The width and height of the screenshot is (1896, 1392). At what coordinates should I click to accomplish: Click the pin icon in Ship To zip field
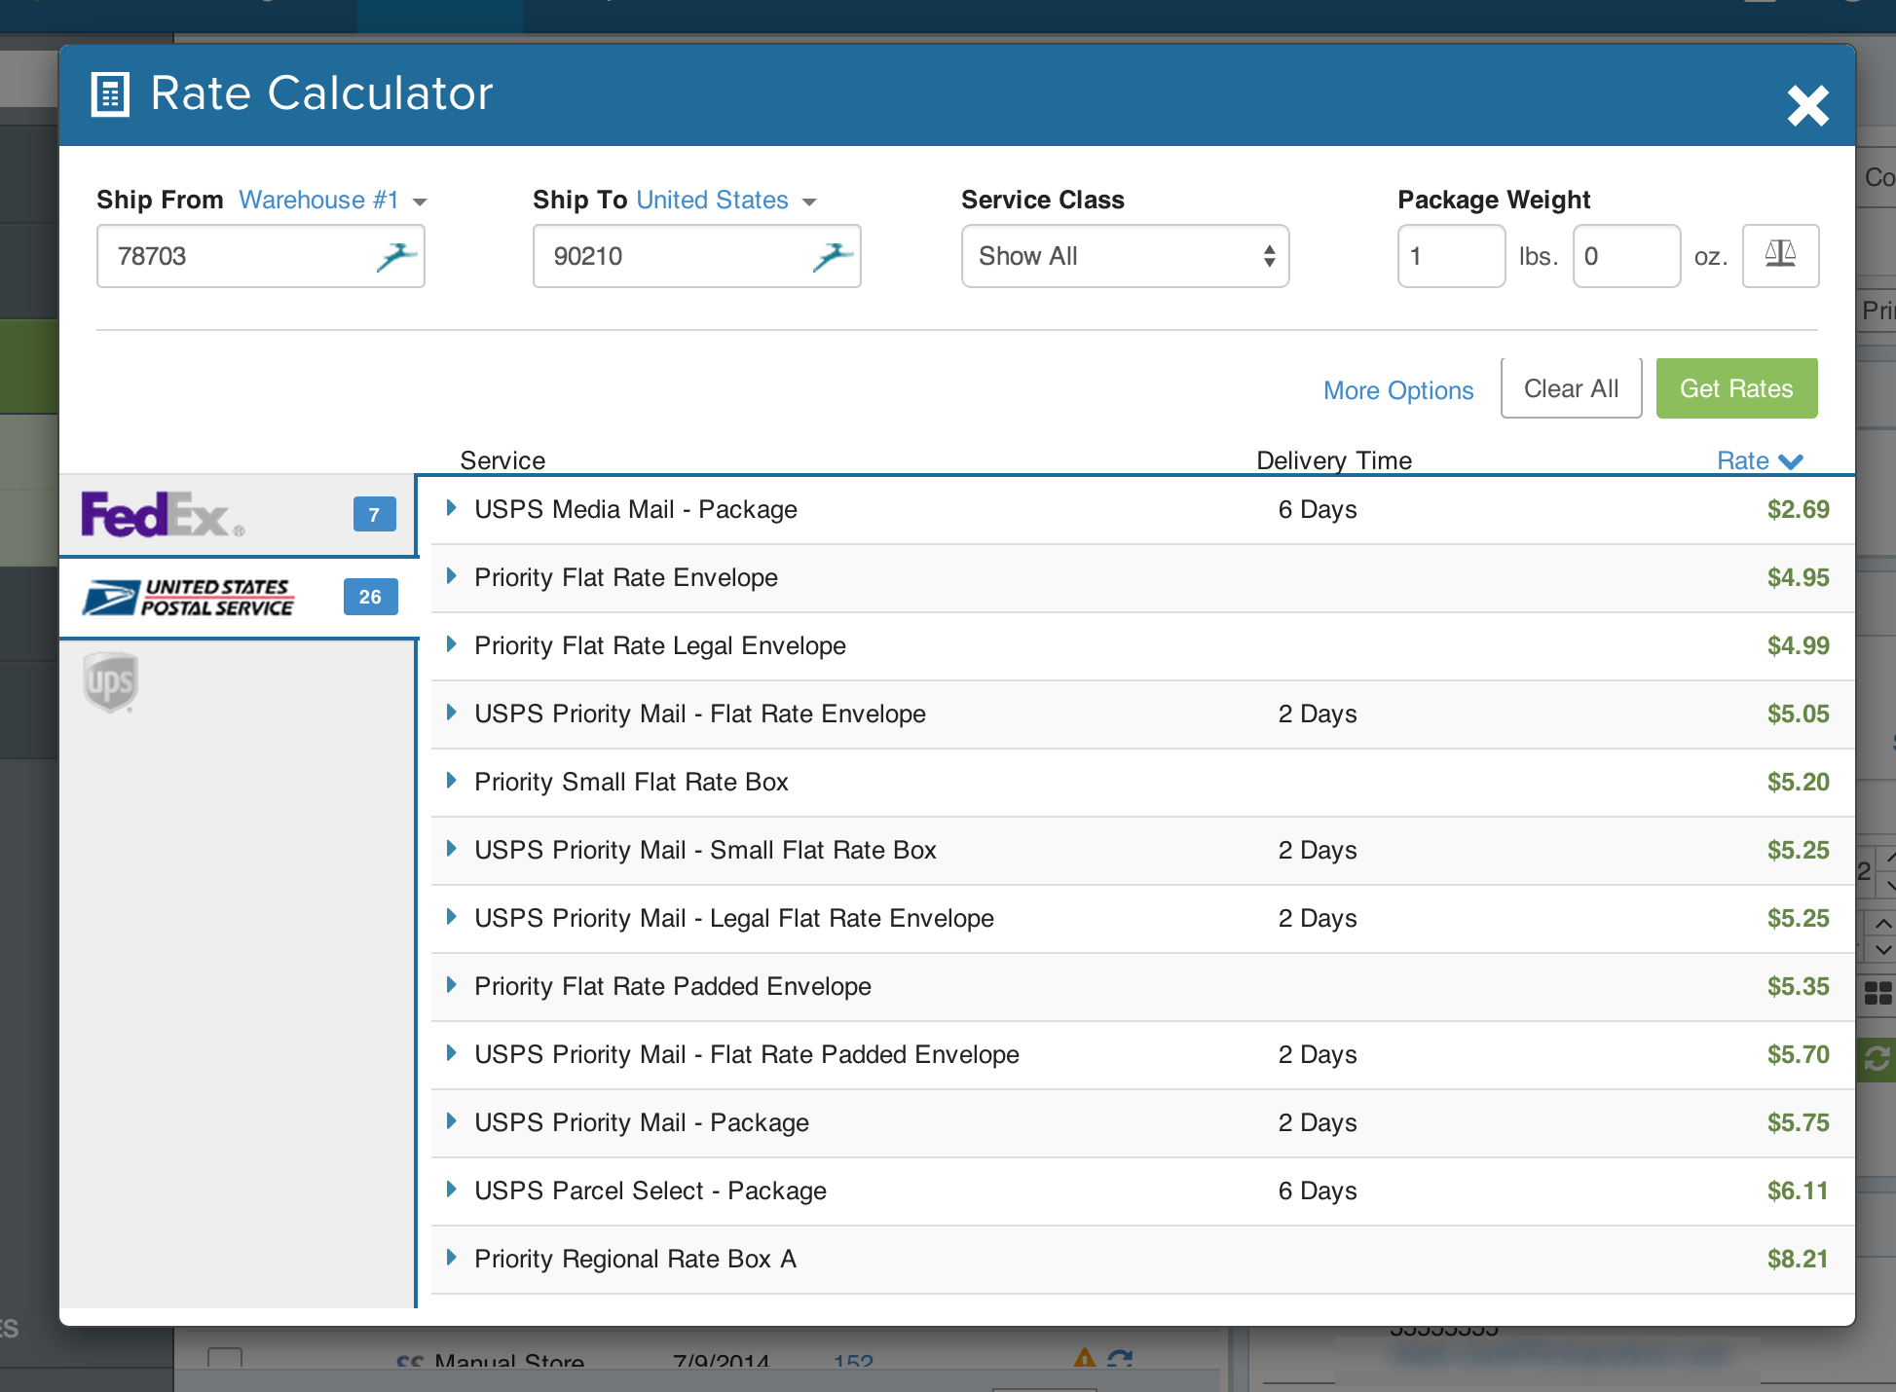tap(832, 257)
